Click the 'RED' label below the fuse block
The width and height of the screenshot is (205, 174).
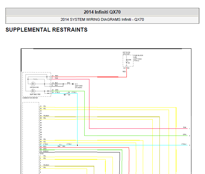[x=124, y=72]
